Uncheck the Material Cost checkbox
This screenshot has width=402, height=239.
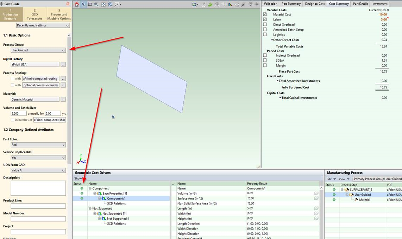pos(265,14)
